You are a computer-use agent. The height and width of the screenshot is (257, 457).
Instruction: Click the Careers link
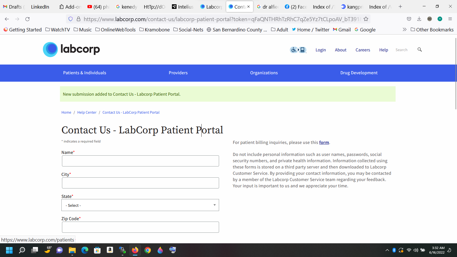[363, 50]
